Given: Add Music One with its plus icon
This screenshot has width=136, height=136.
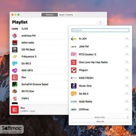Looking at the screenshot, I should click(127, 86).
